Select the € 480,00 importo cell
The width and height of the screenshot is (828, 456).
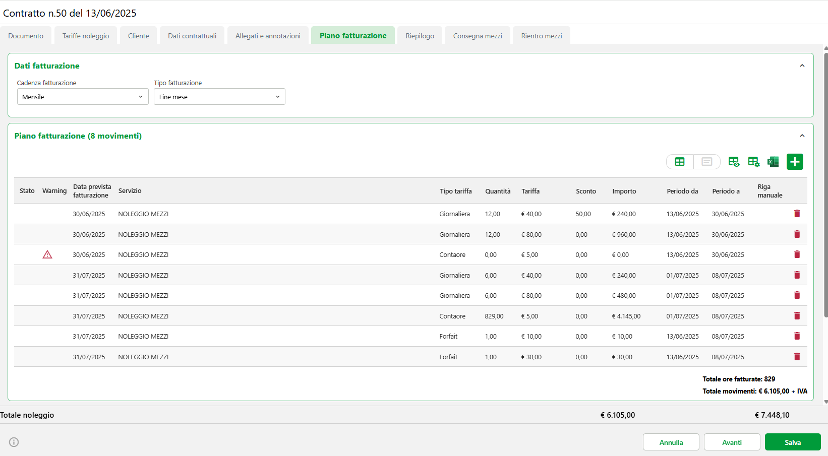(x=624, y=296)
